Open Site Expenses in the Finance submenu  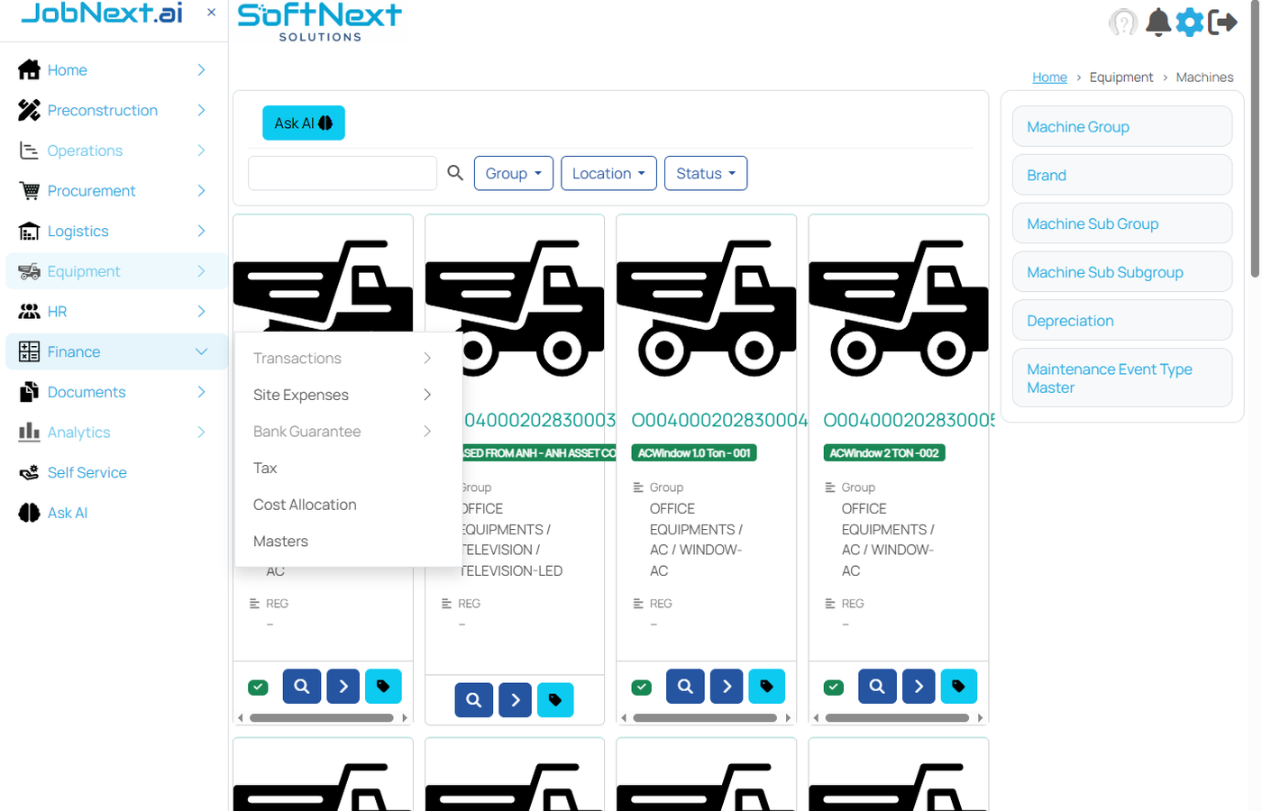[x=301, y=395]
